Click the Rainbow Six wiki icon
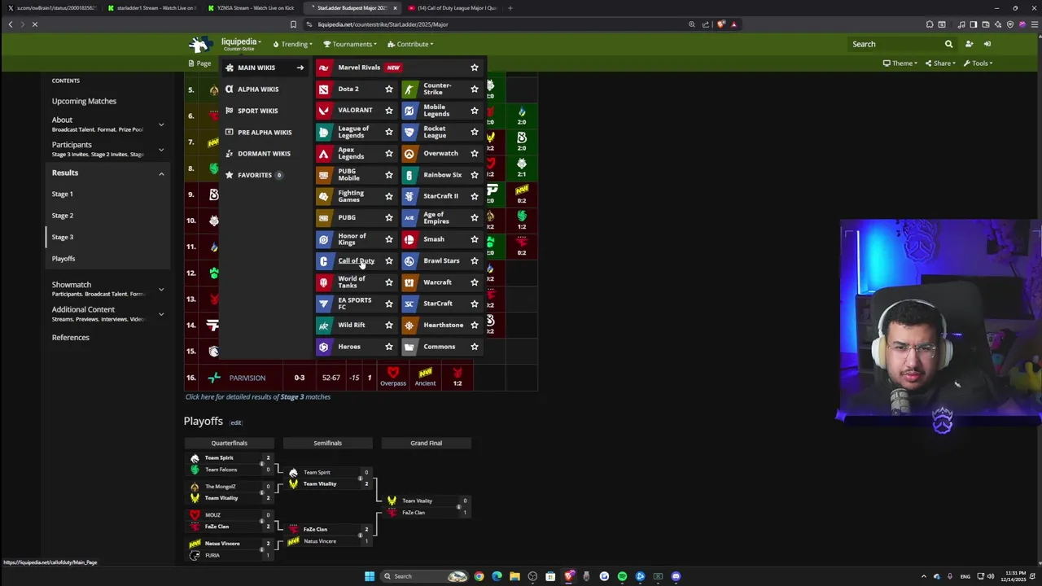The image size is (1042, 586). (x=409, y=175)
